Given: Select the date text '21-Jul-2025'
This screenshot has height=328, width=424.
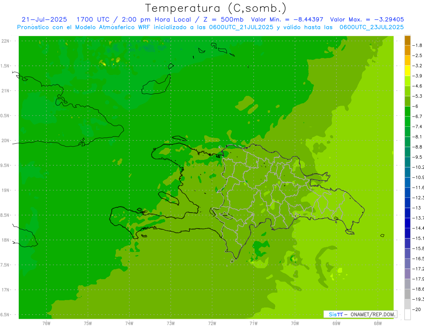Looking at the screenshot, I should pos(44,19).
